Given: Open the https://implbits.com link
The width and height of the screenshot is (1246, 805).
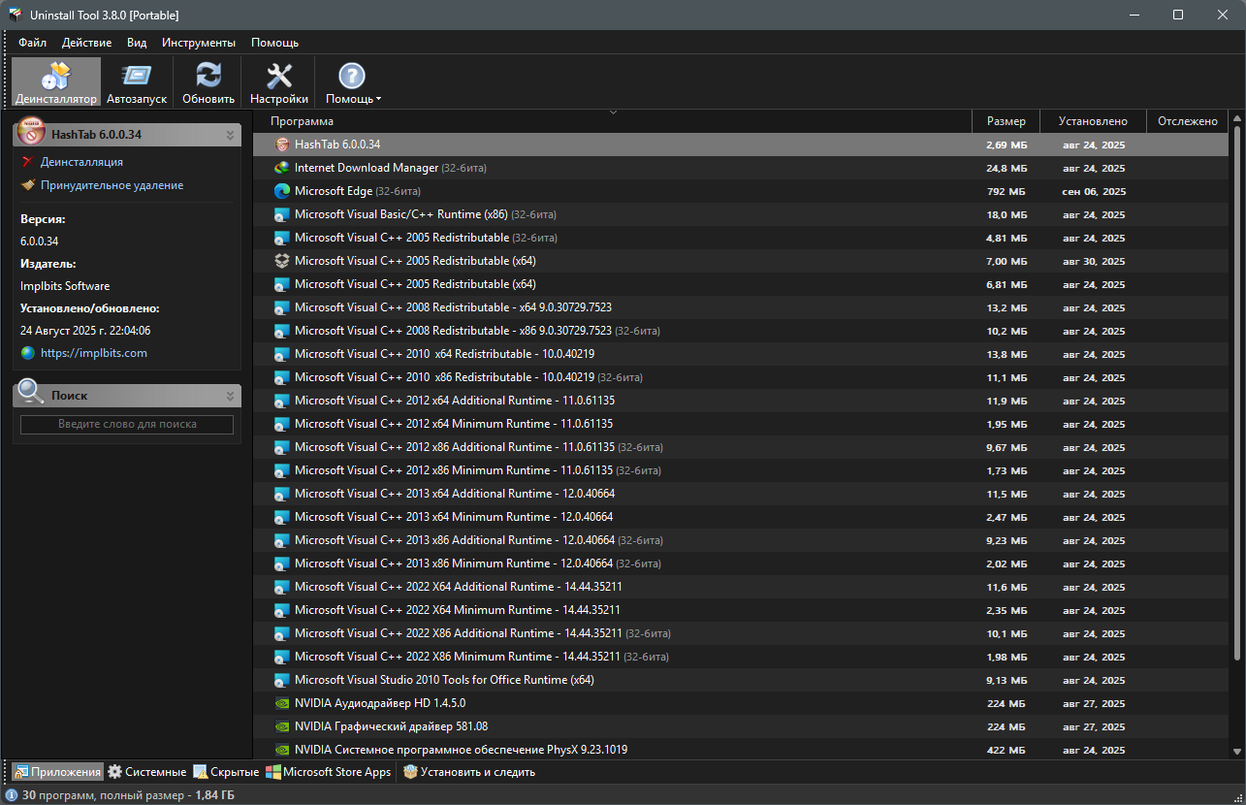Looking at the screenshot, I should [x=94, y=353].
